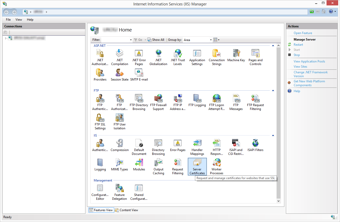This screenshot has height=222, width=340.
Task: Open the view mode dropdown button
Action: pos(216,40)
